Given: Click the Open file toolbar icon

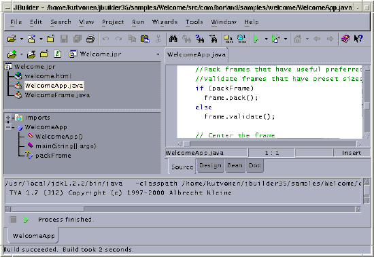Looking at the screenshot, I should [12, 39].
